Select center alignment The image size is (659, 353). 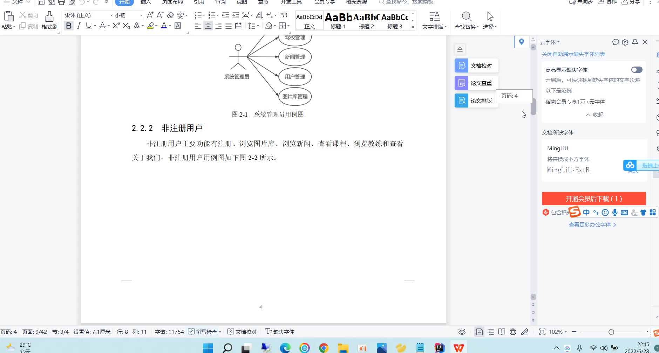pyautogui.click(x=208, y=26)
